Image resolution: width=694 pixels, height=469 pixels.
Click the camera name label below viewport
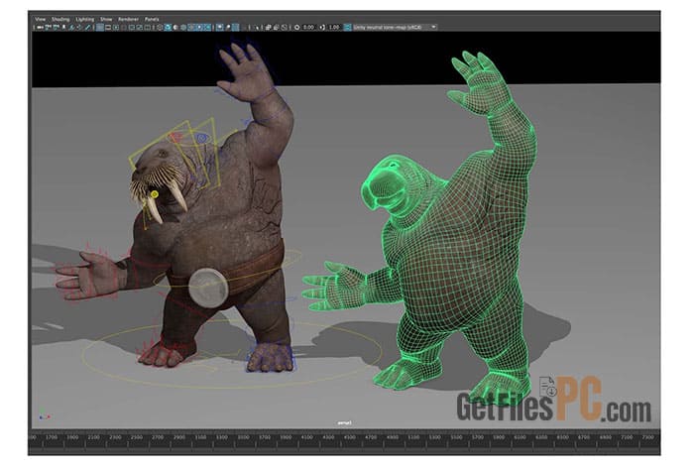pos(345,423)
